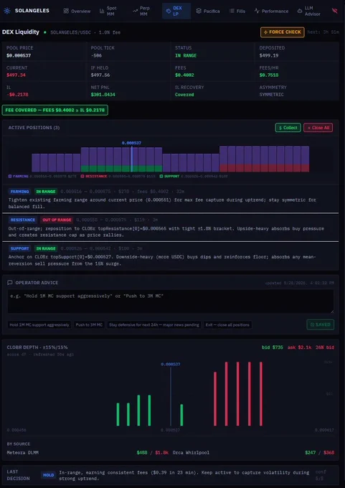
Task: Click the Deposited value $499.19
Action: (x=269, y=55)
